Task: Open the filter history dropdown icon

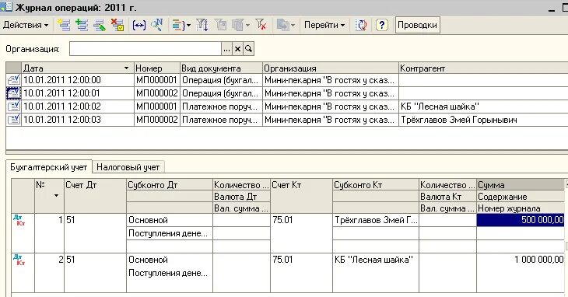Action: pos(240,25)
